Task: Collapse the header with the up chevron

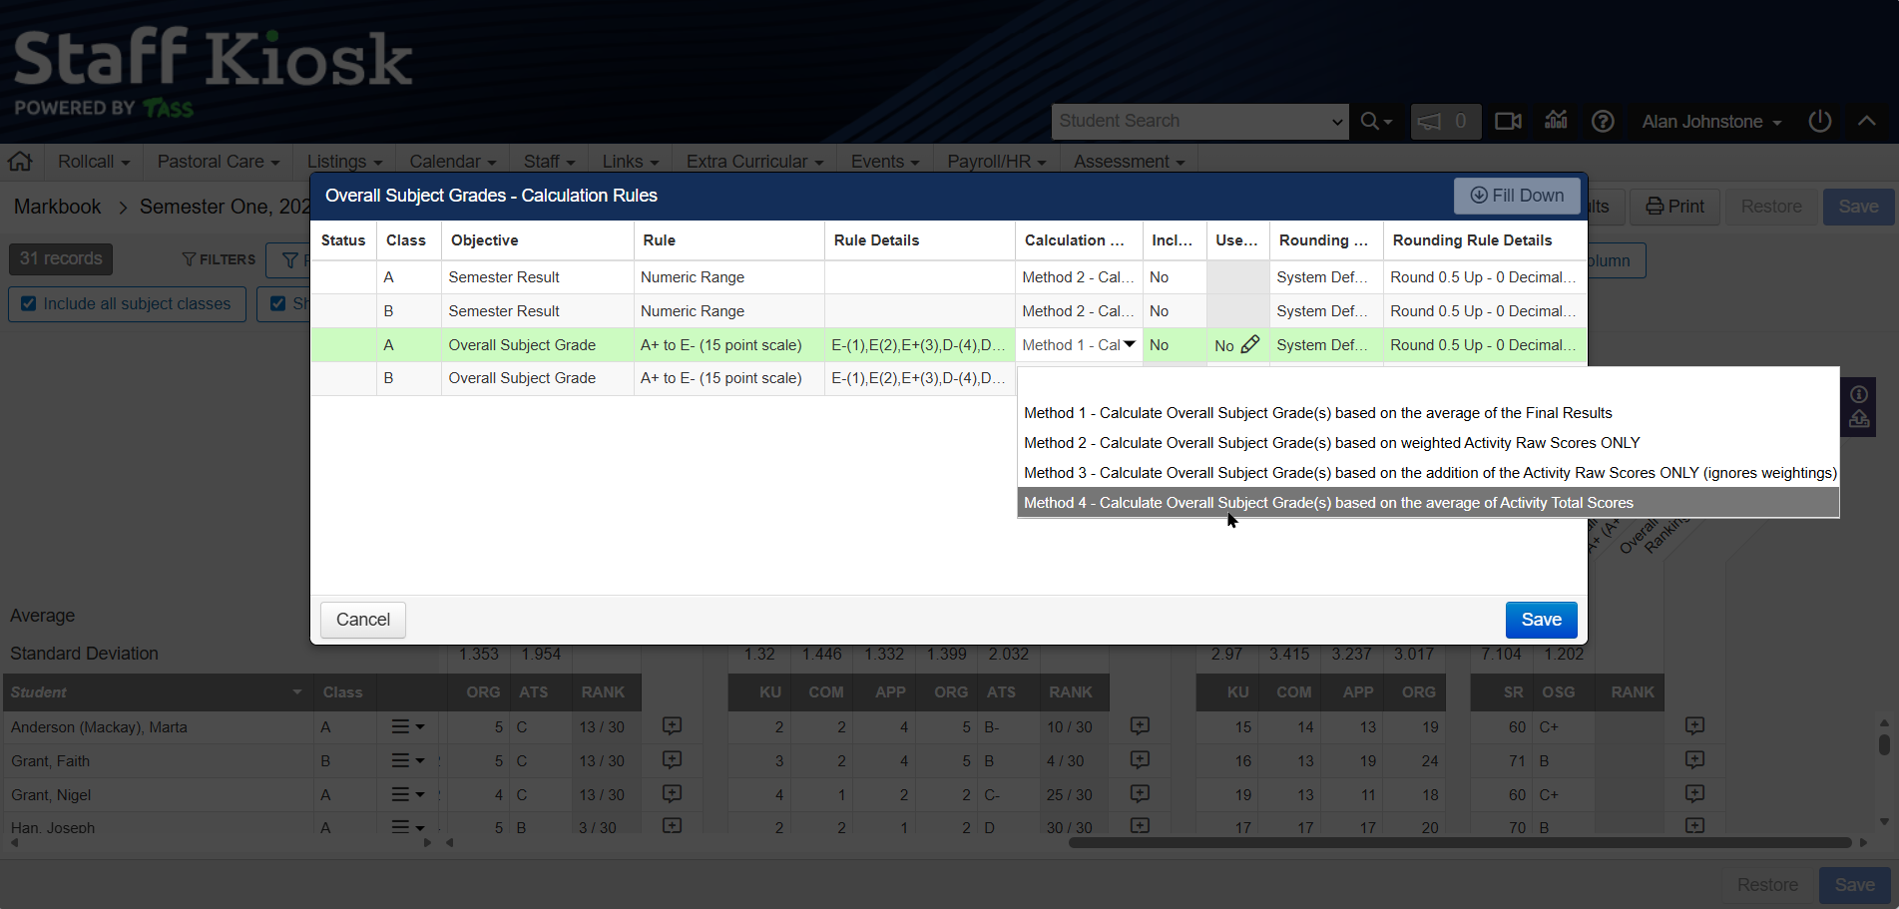Action: (1866, 121)
